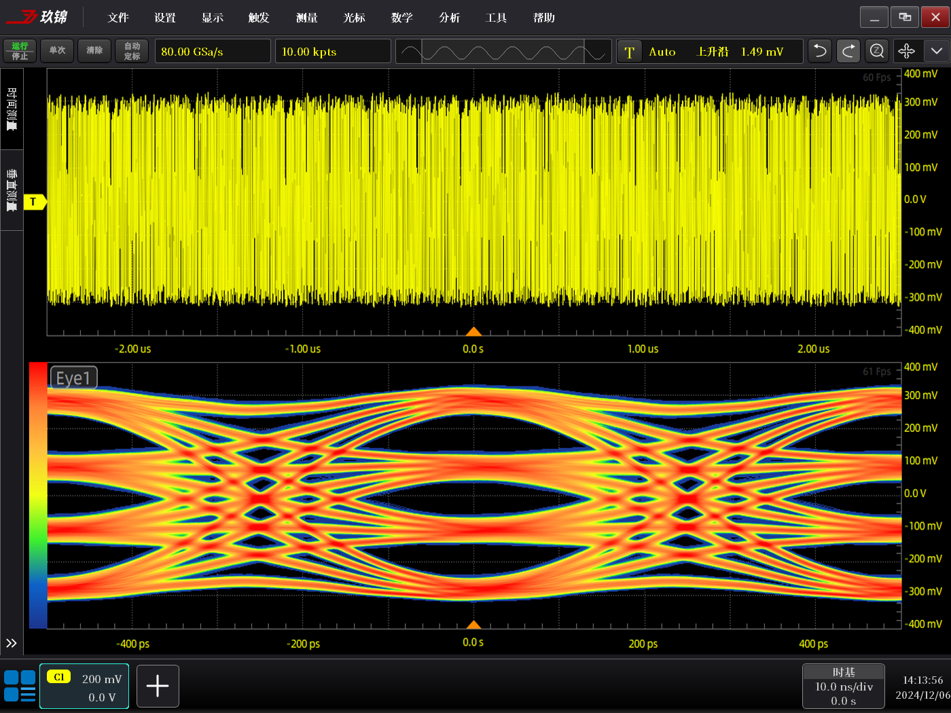Open the 设置 menu
951x713 pixels.
tap(165, 18)
